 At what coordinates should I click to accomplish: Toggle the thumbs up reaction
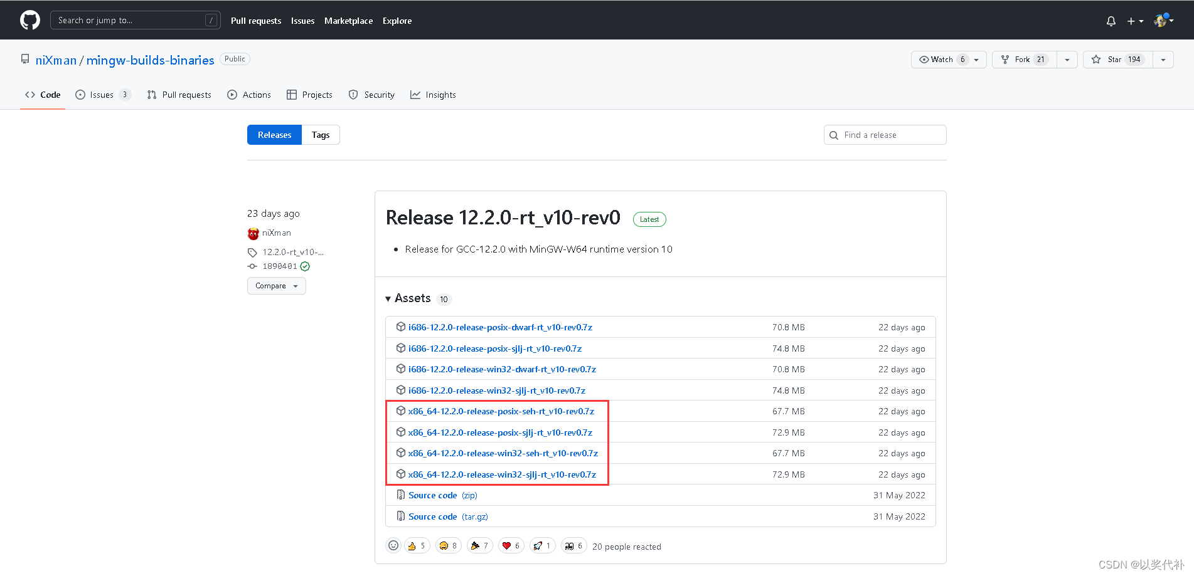pyautogui.click(x=417, y=546)
